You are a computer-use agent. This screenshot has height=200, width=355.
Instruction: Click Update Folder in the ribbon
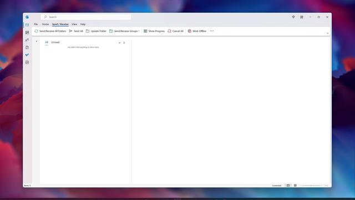click(x=96, y=31)
